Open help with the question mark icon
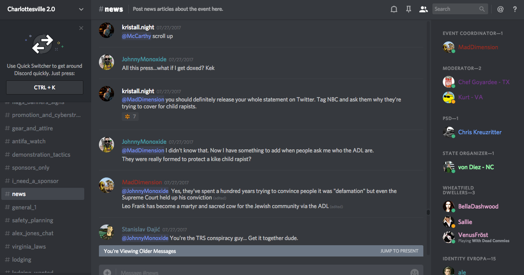This screenshot has width=524, height=275. click(x=515, y=9)
